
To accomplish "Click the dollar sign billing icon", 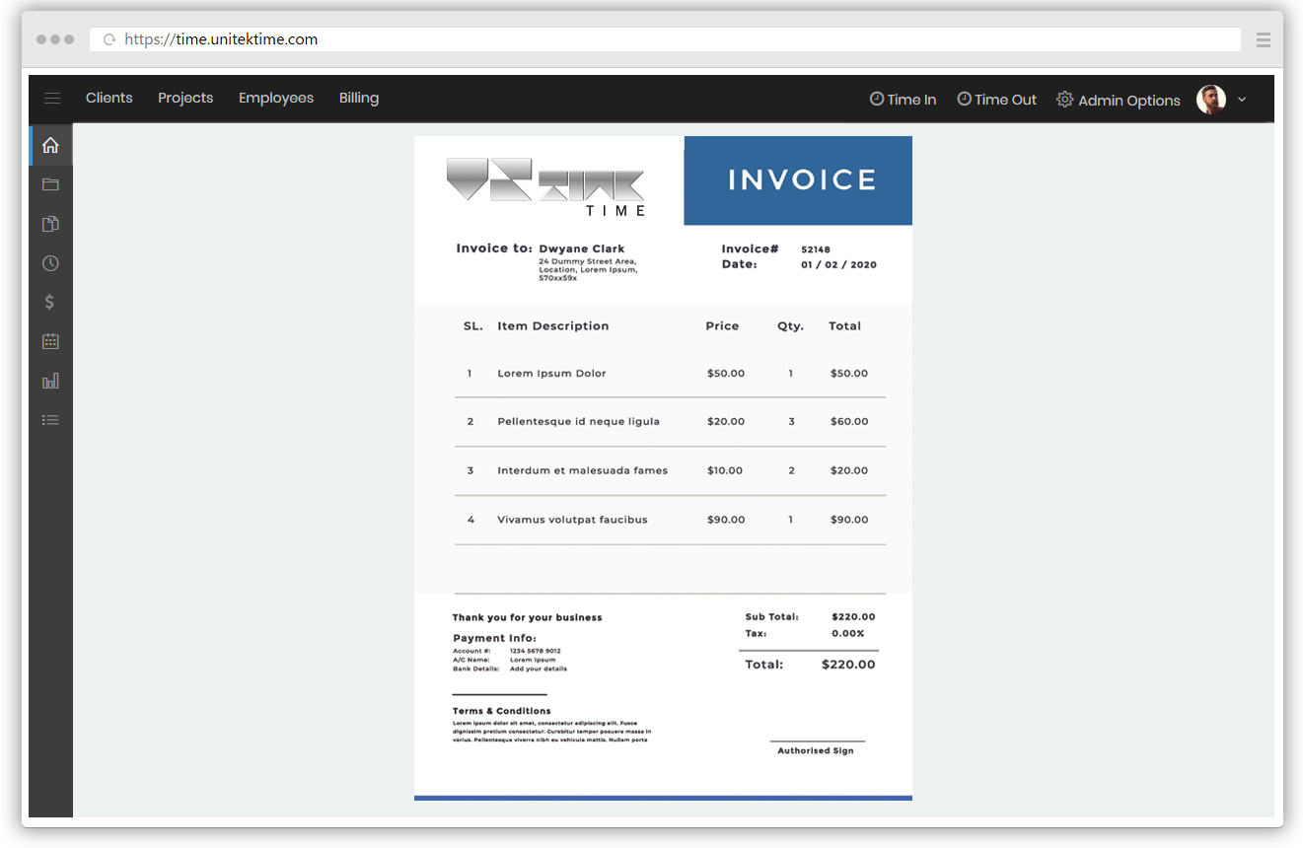I will tap(50, 303).
